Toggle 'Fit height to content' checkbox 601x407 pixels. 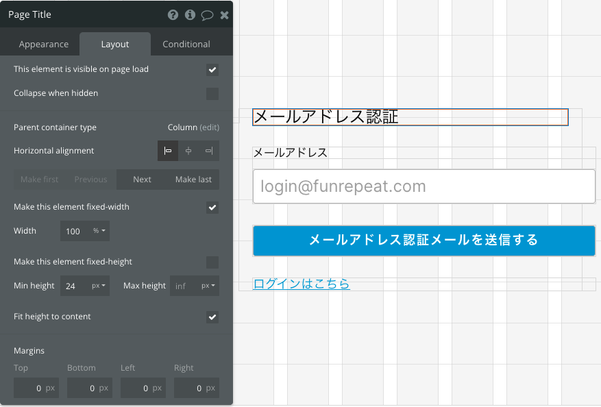point(212,317)
